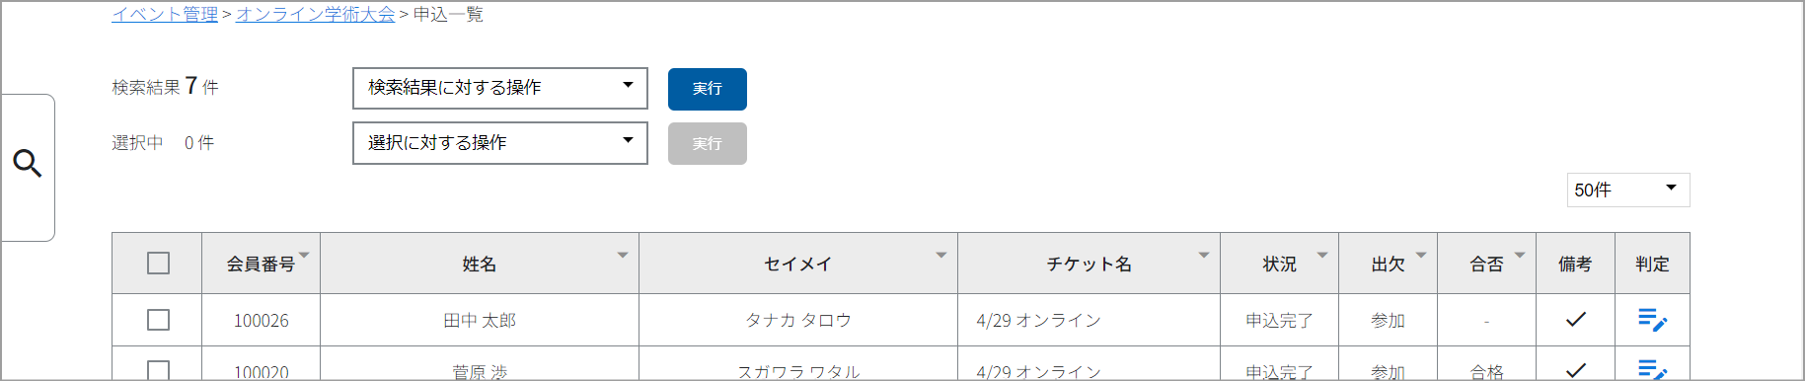Click the 備考 checkmark for member 100020
Screen dimensions: 1805x381
1576,370
